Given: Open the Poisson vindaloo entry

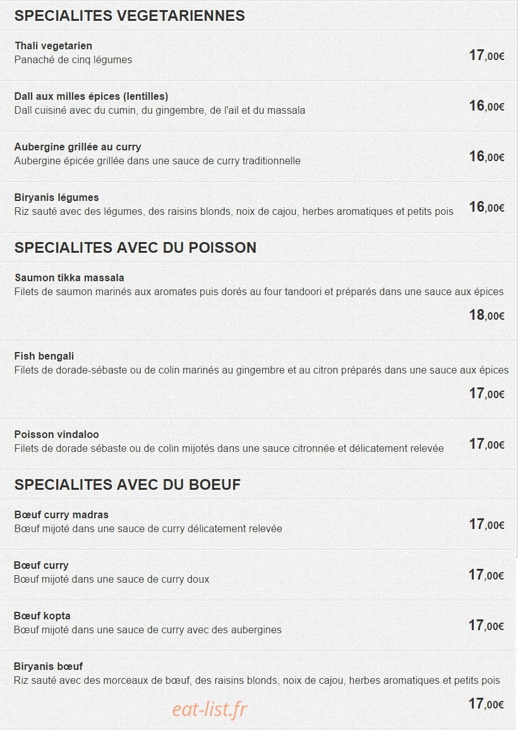Looking at the screenshot, I should 56,434.
